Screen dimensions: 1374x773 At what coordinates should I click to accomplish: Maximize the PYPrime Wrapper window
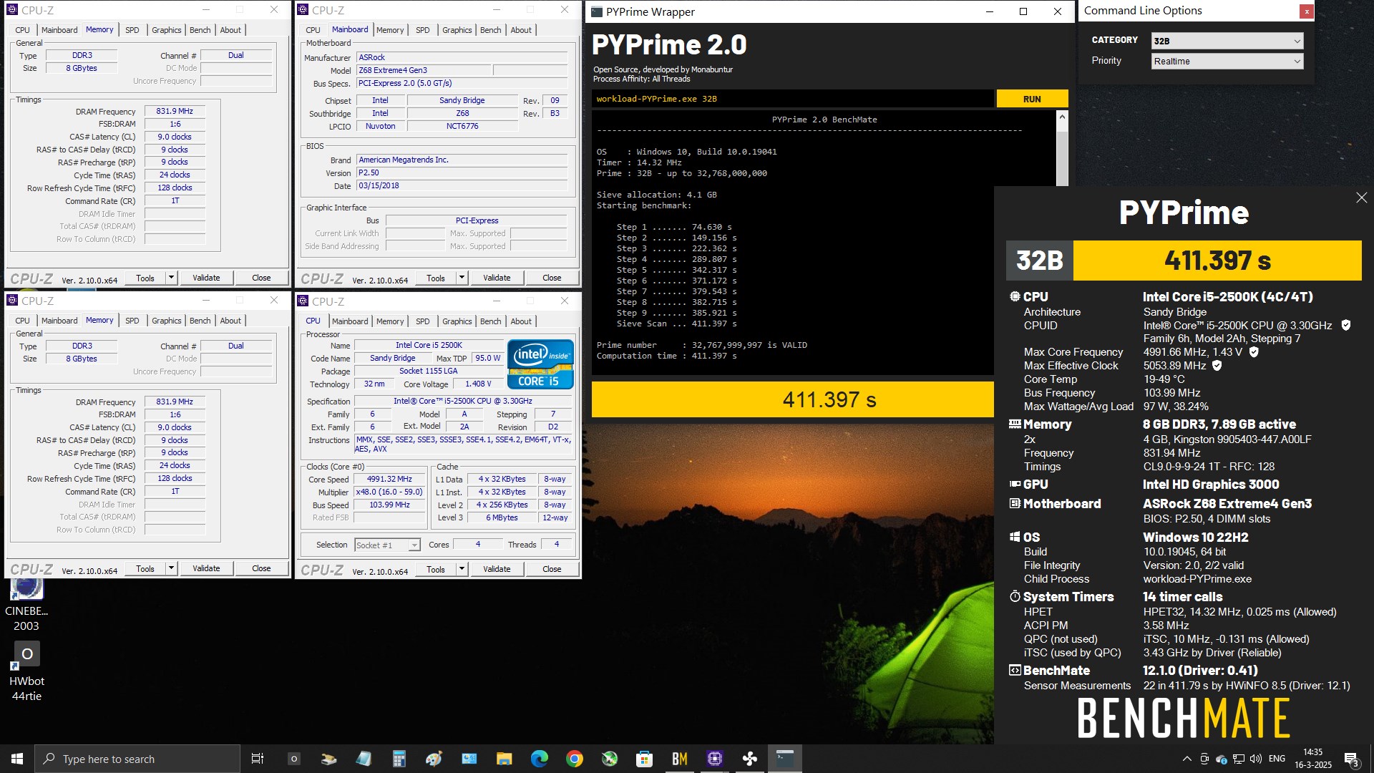1023,11
